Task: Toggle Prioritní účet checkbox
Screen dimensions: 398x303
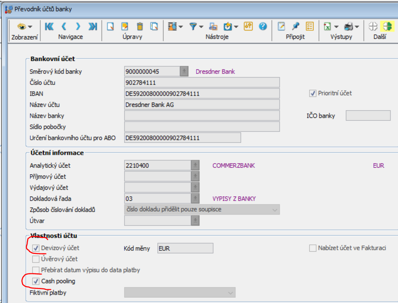Action: (x=313, y=93)
